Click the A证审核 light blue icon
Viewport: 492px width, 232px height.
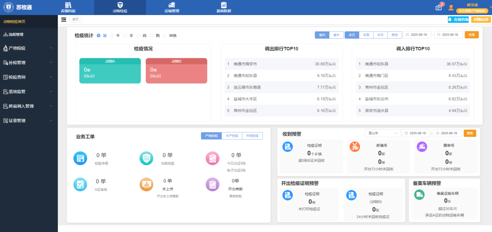pos(80,184)
